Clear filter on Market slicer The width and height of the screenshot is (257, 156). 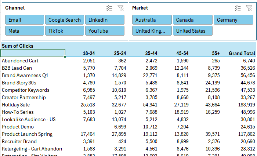pos(249,8)
